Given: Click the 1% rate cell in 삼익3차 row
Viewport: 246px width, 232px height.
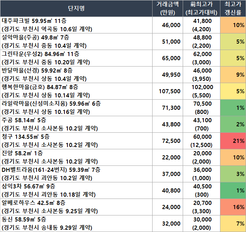Looking at the screenshot, I should (x=233, y=191).
